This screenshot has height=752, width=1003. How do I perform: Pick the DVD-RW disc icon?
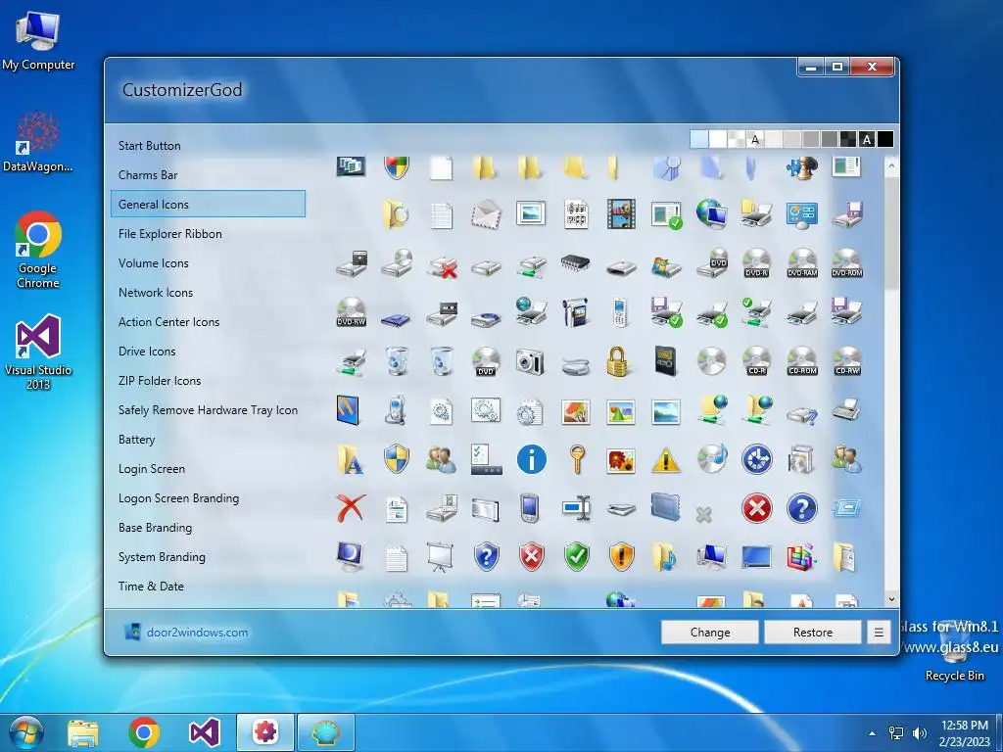pos(352,312)
